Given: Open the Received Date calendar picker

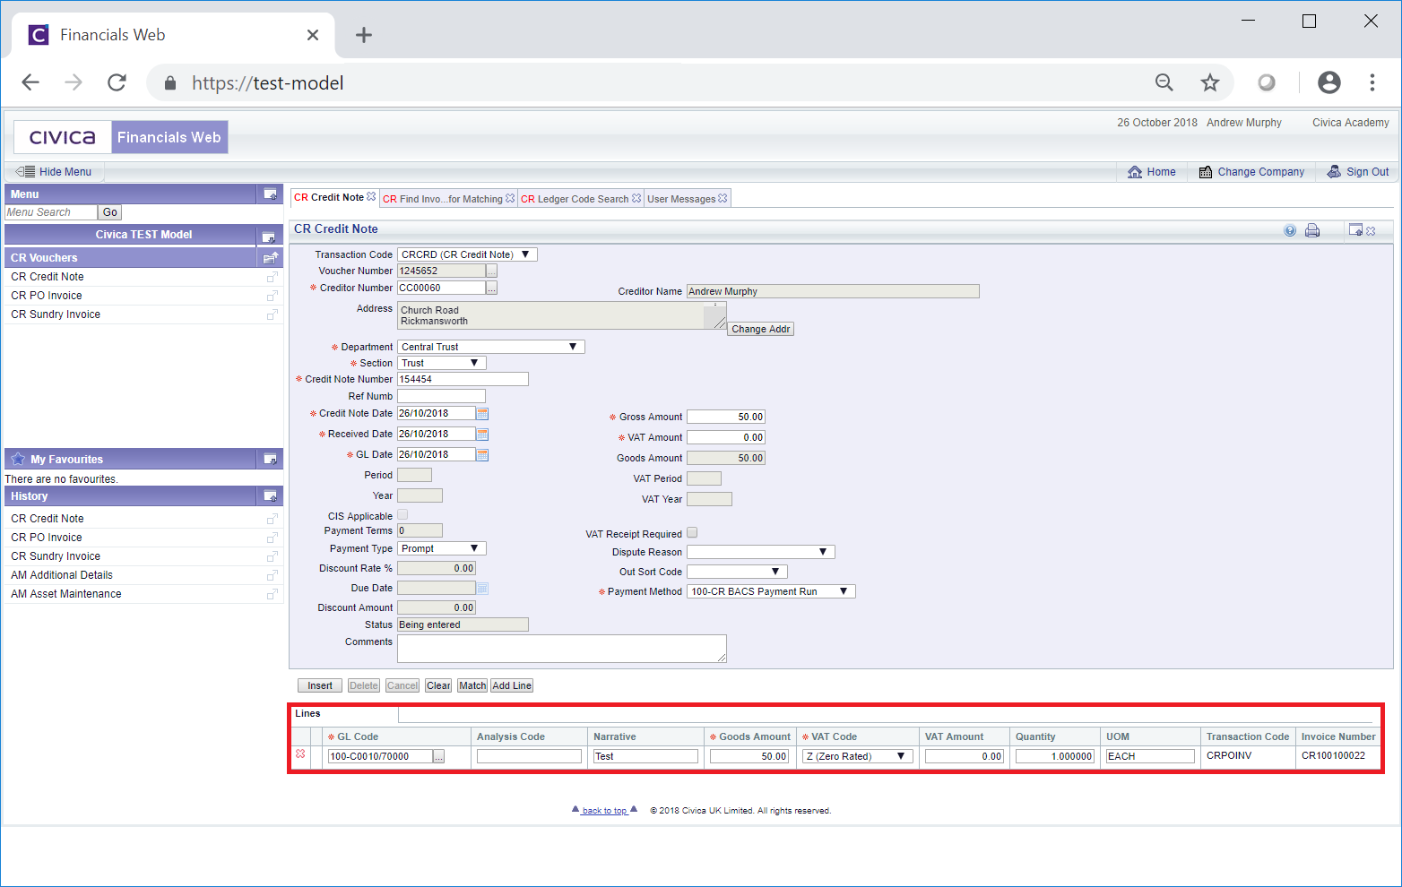Looking at the screenshot, I should [x=482, y=435].
